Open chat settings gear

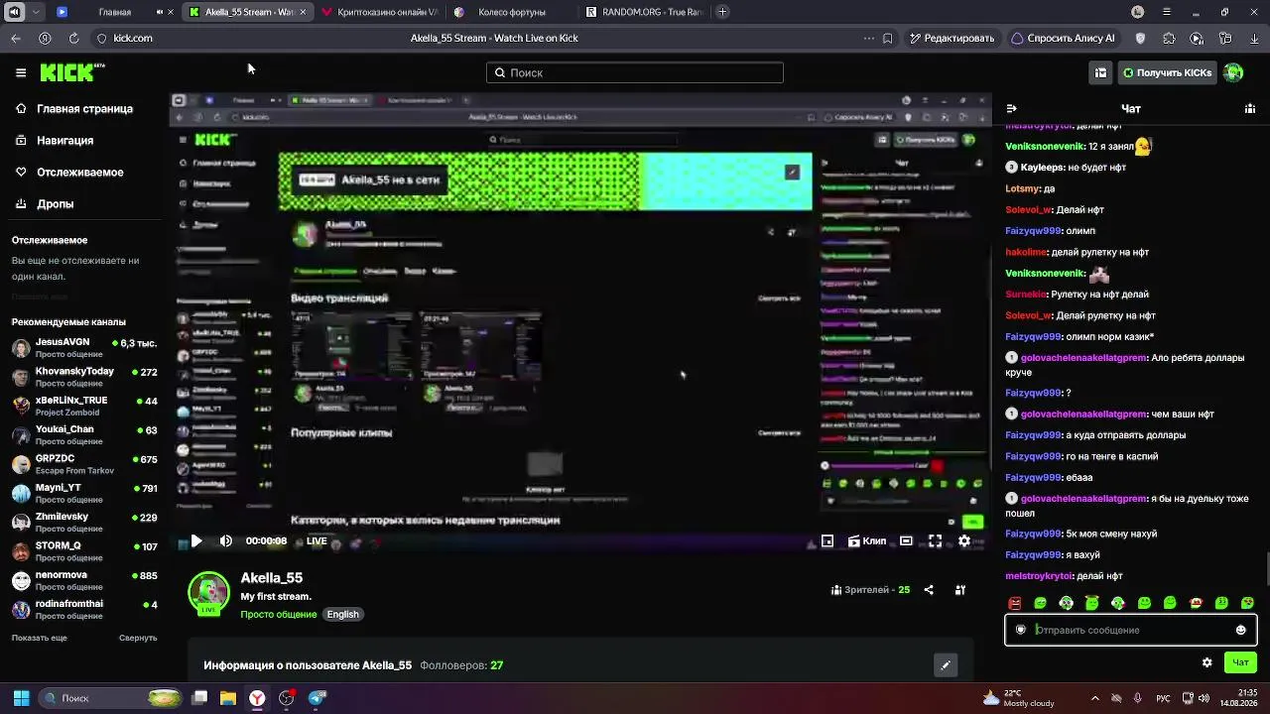[1206, 662]
